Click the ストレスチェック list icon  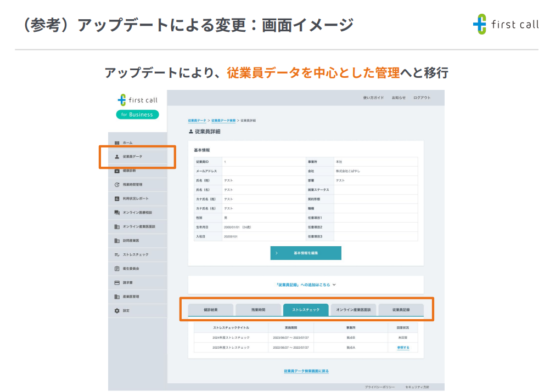pyautogui.click(x=116, y=254)
